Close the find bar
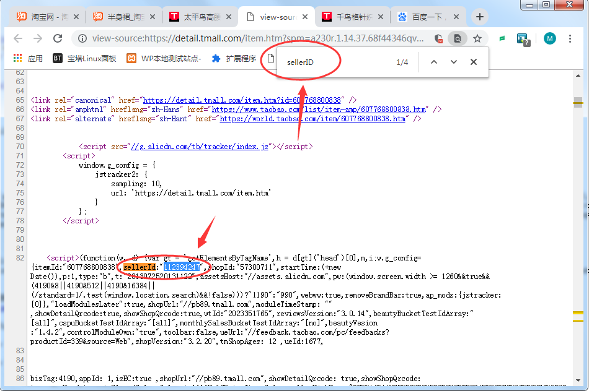 click(x=474, y=62)
